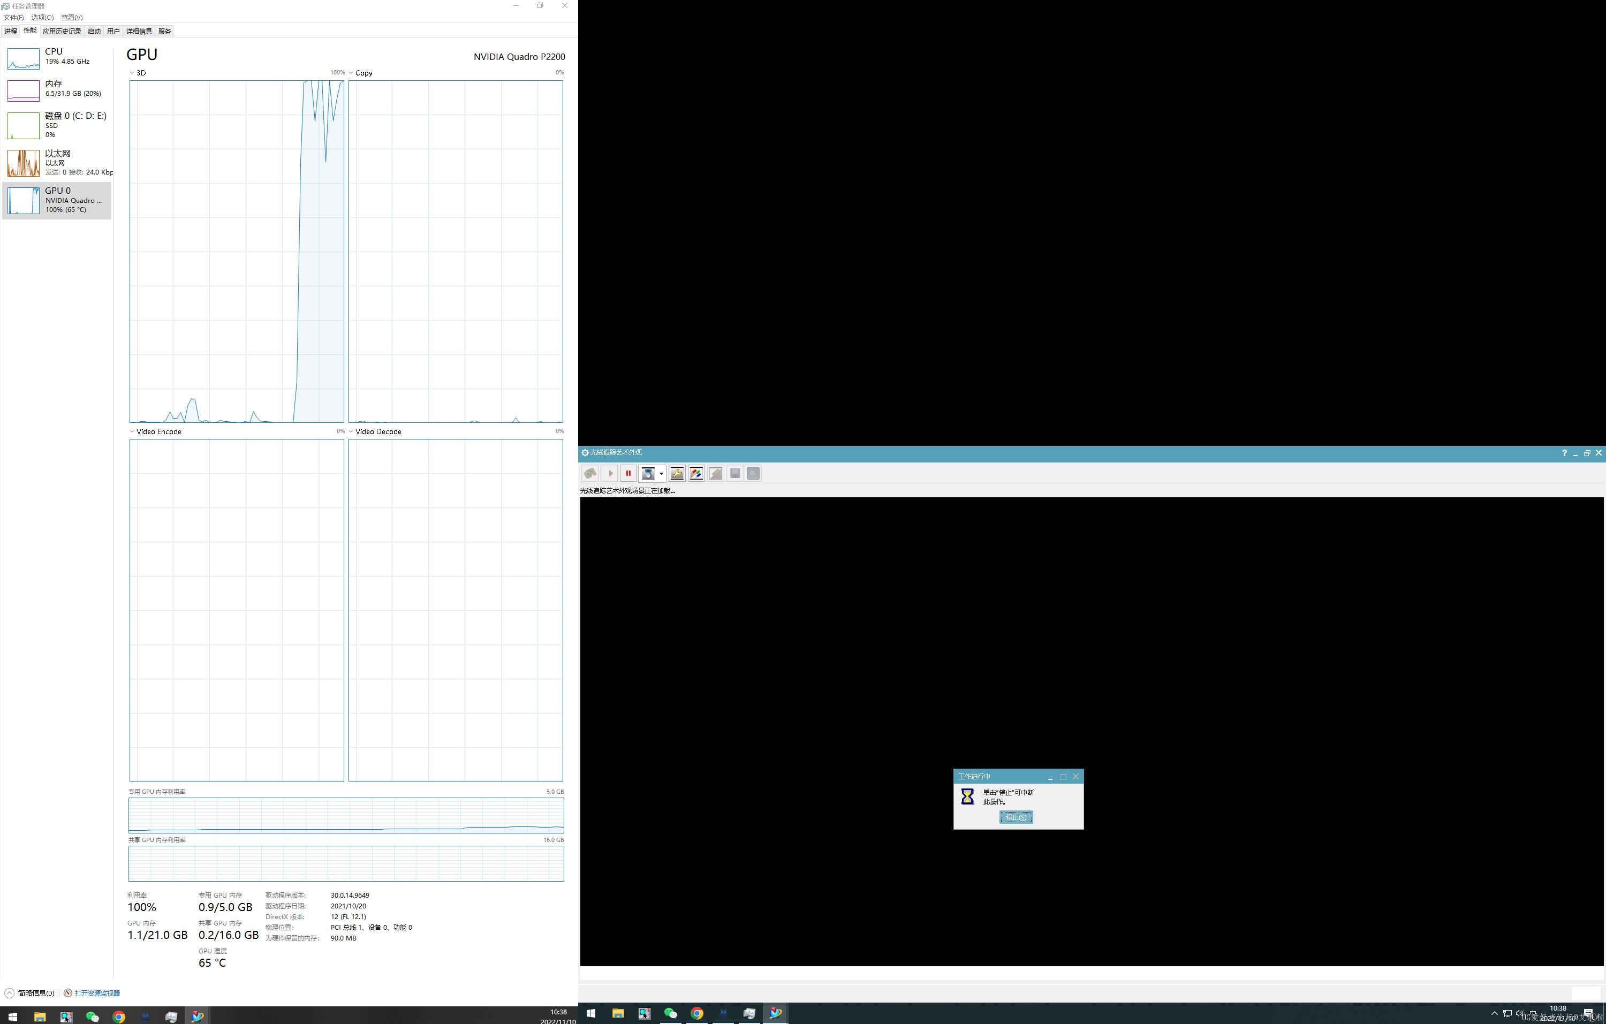Image resolution: width=1606 pixels, height=1024 pixels.
Task: Pause the ray traced rendering
Action: pyautogui.click(x=627, y=473)
